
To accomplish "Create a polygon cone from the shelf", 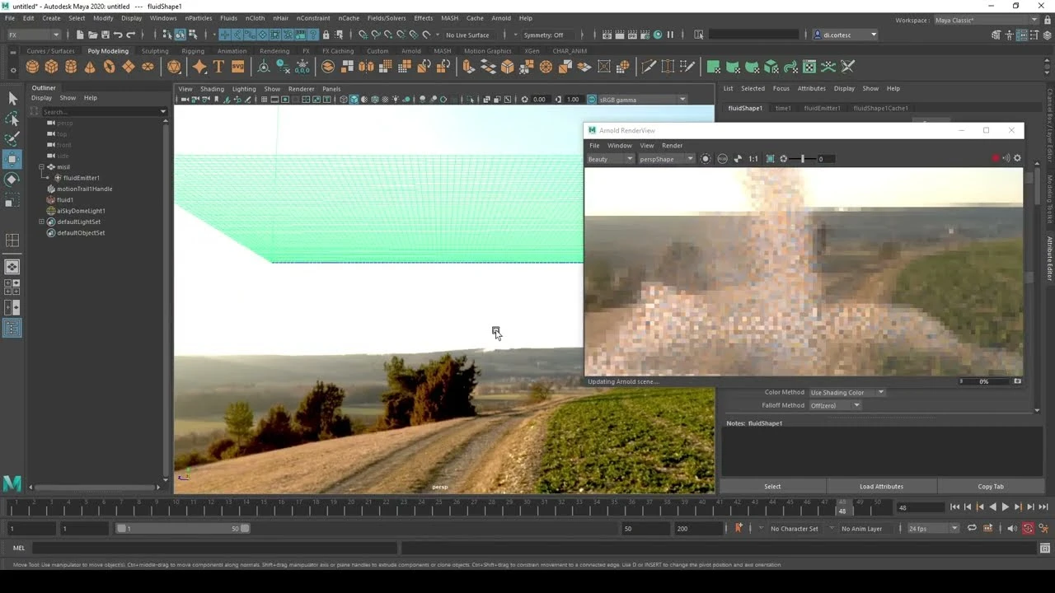I will pos(90,67).
